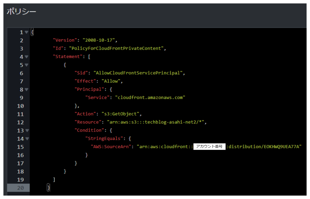Image resolution: width=310 pixels, height=199 pixels.
Task: Click line number 10 in the gutter
Action: point(20,106)
